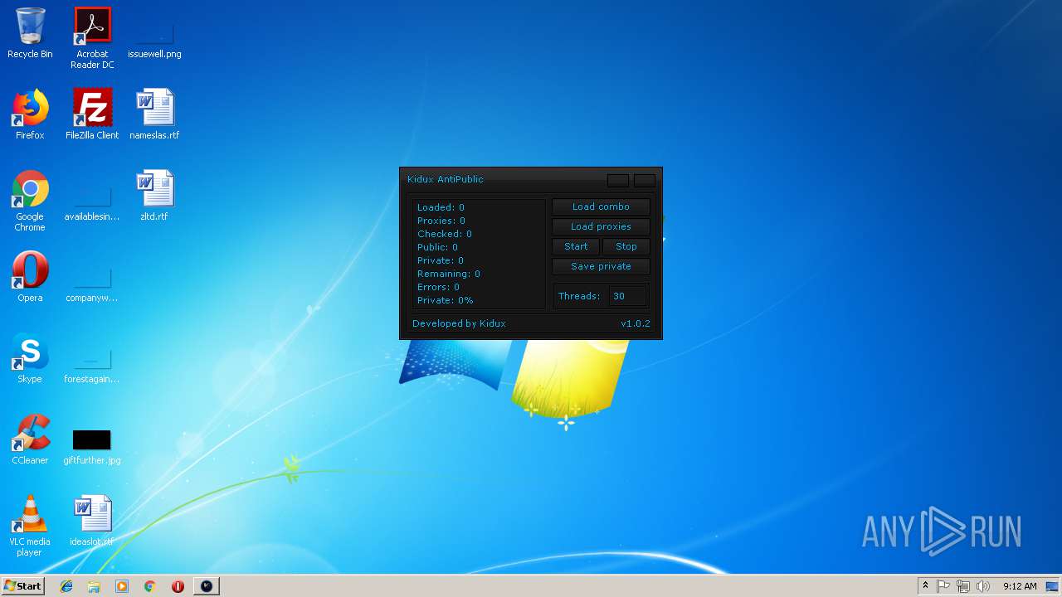The width and height of the screenshot is (1062, 597).
Task: Close the Kidux AntiPublic window
Action: [x=645, y=180]
